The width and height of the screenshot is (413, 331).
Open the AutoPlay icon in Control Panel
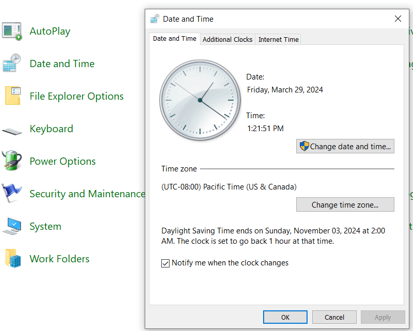(x=12, y=31)
